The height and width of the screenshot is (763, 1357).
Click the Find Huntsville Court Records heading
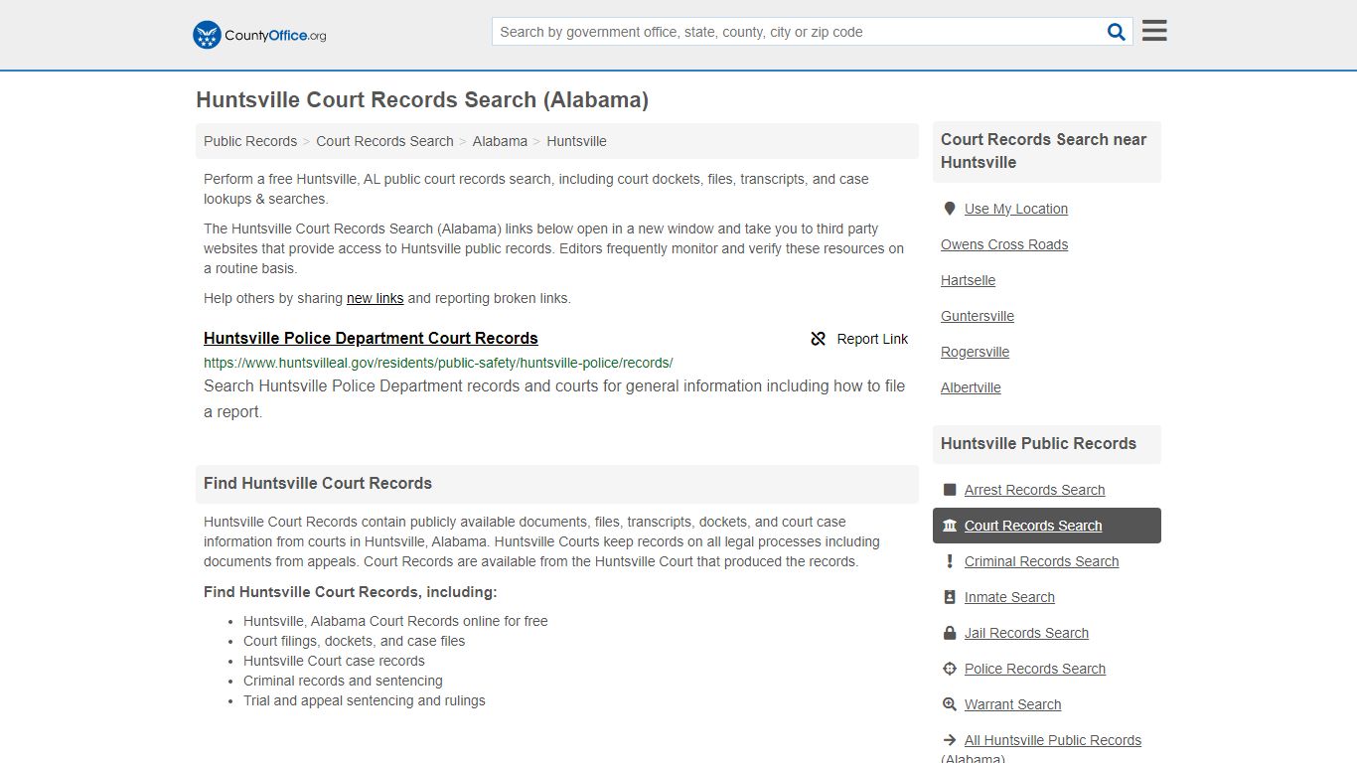point(318,483)
